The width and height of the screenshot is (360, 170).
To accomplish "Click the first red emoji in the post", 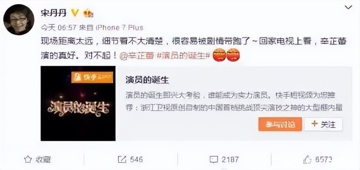I will click(x=219, y=55).
